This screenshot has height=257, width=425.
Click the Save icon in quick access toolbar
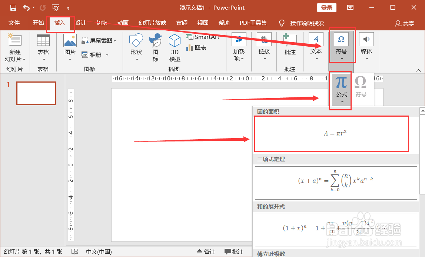click(x=13, y=7)
